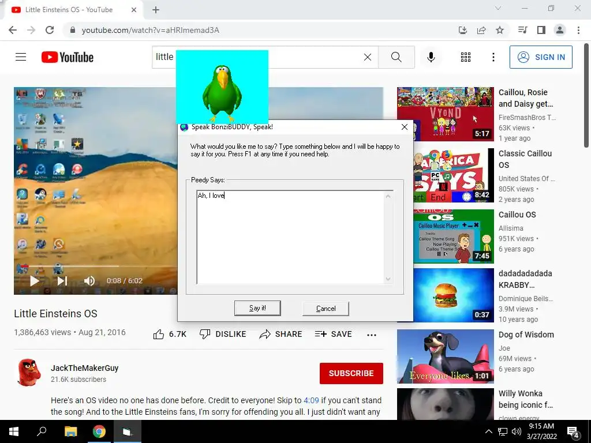Open the install app icon in address bar
Viewport: 591px width, 443px height.
pyautogui.click(x=463, y=30)
